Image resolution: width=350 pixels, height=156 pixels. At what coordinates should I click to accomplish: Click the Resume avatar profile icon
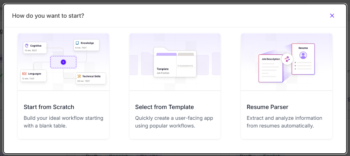point(303,55)
